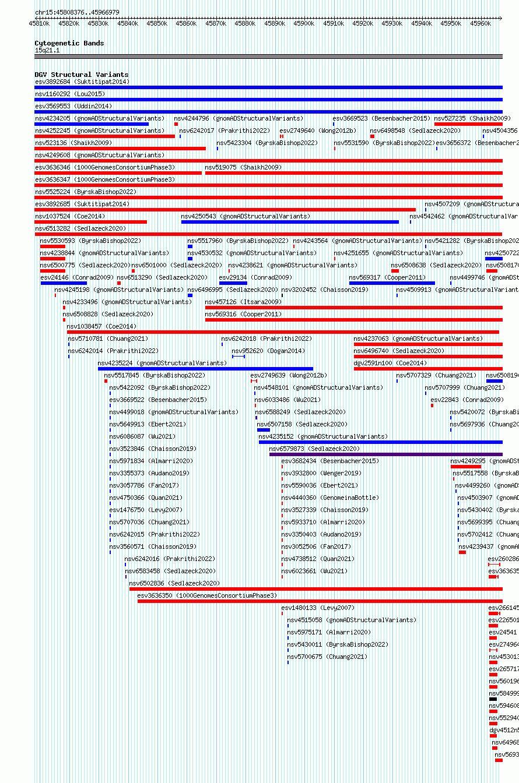Select the nsv1160292 (Lou2015) variant label
The height and width of the screenshot is (783, 519).
tap(70, 94)
